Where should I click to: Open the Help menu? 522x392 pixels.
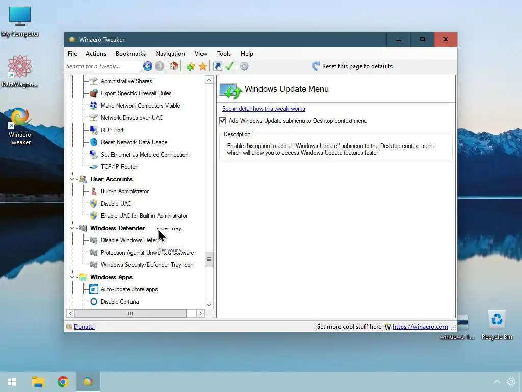pos(247,53)
